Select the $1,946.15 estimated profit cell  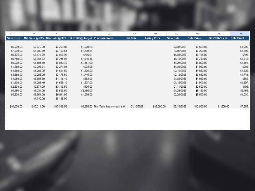pos(80,59)
